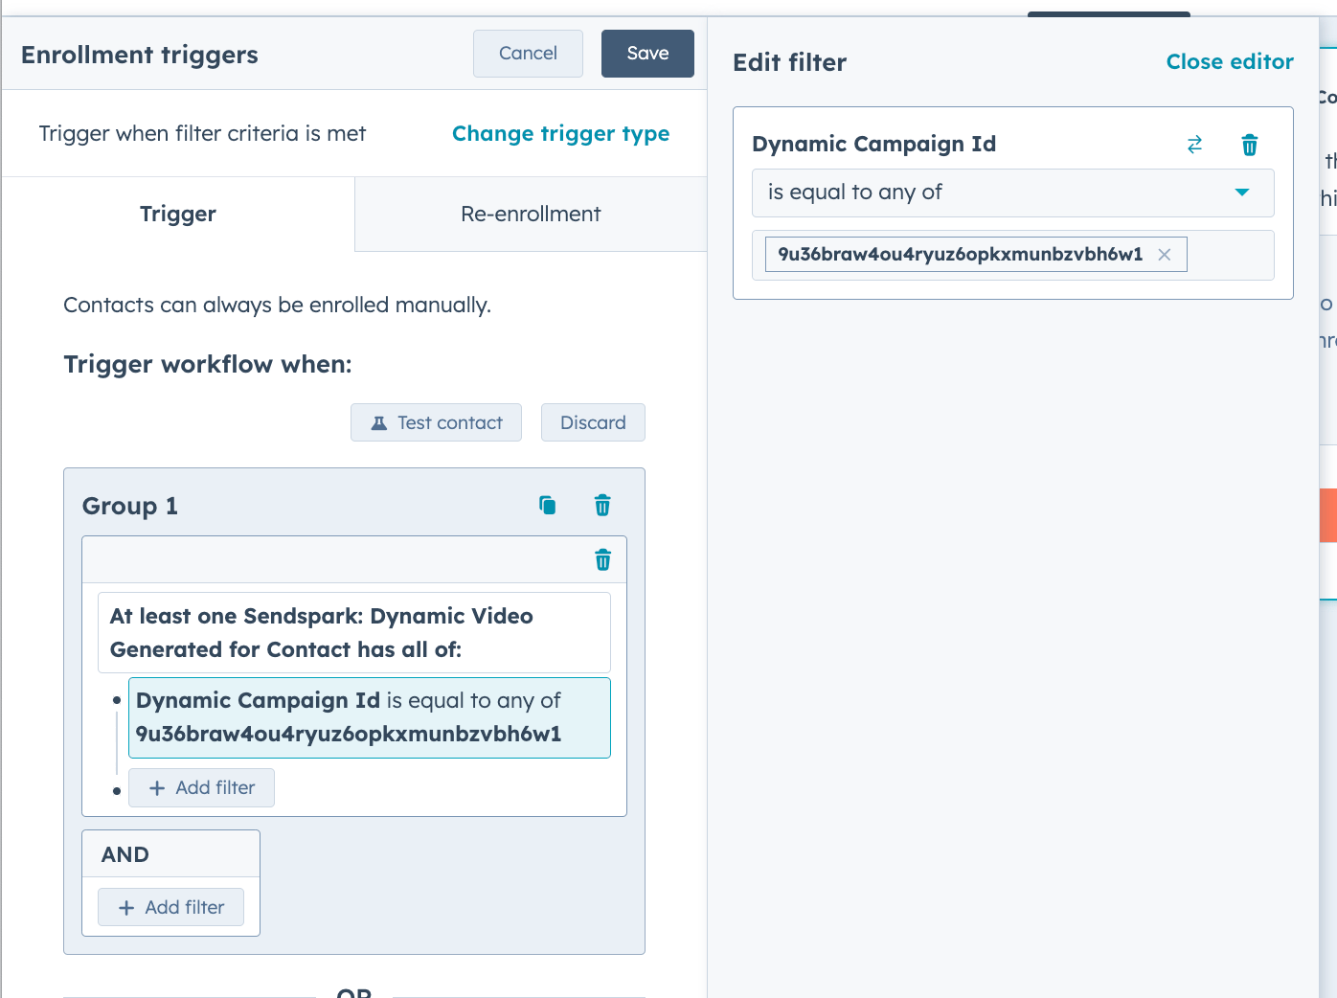Open the 'is equal to any of' operator dropdown
Image resolution: width=1337 pixels, height=998 pixels.
[1013, 193]
